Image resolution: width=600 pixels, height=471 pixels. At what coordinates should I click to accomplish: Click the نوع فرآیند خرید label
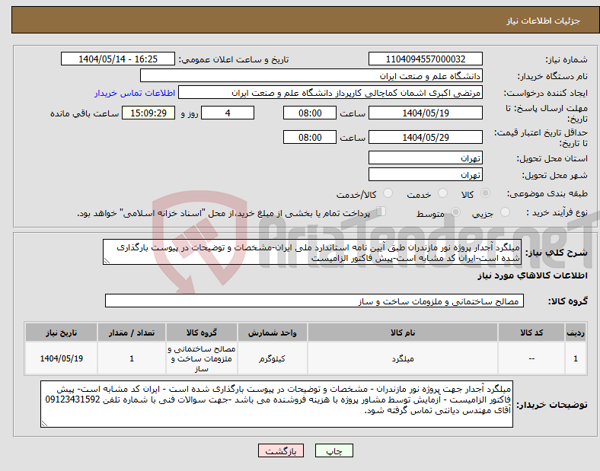pos(557,212)
